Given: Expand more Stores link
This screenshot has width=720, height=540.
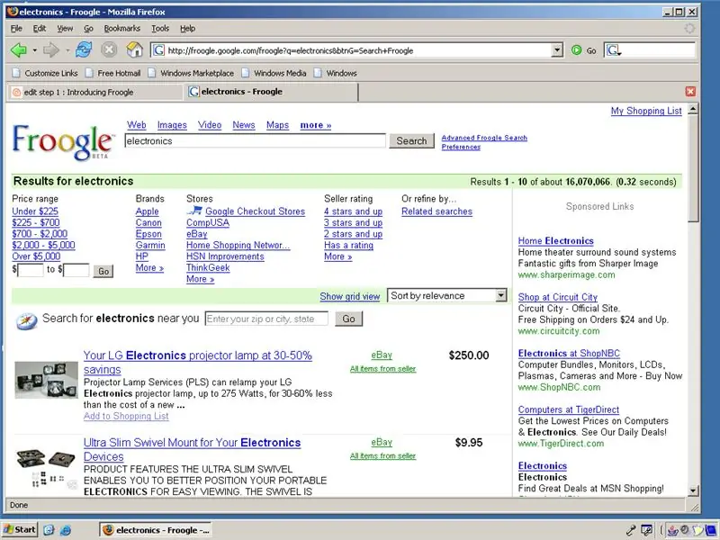Looking at the screenshot, I should tap(200, 279).
